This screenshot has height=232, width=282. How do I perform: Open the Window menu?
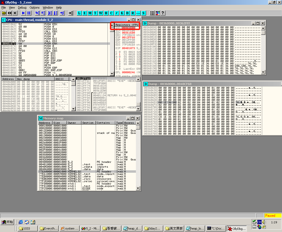(x=48, y=8)
